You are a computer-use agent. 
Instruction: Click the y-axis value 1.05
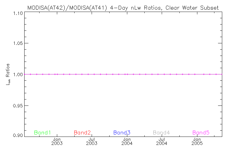[18, 43]
